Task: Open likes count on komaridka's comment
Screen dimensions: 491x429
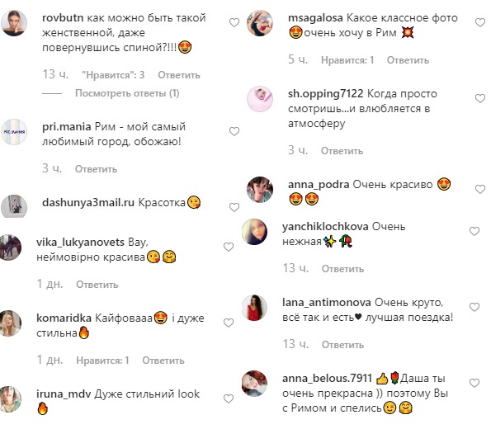Action: tap(102, 361)
